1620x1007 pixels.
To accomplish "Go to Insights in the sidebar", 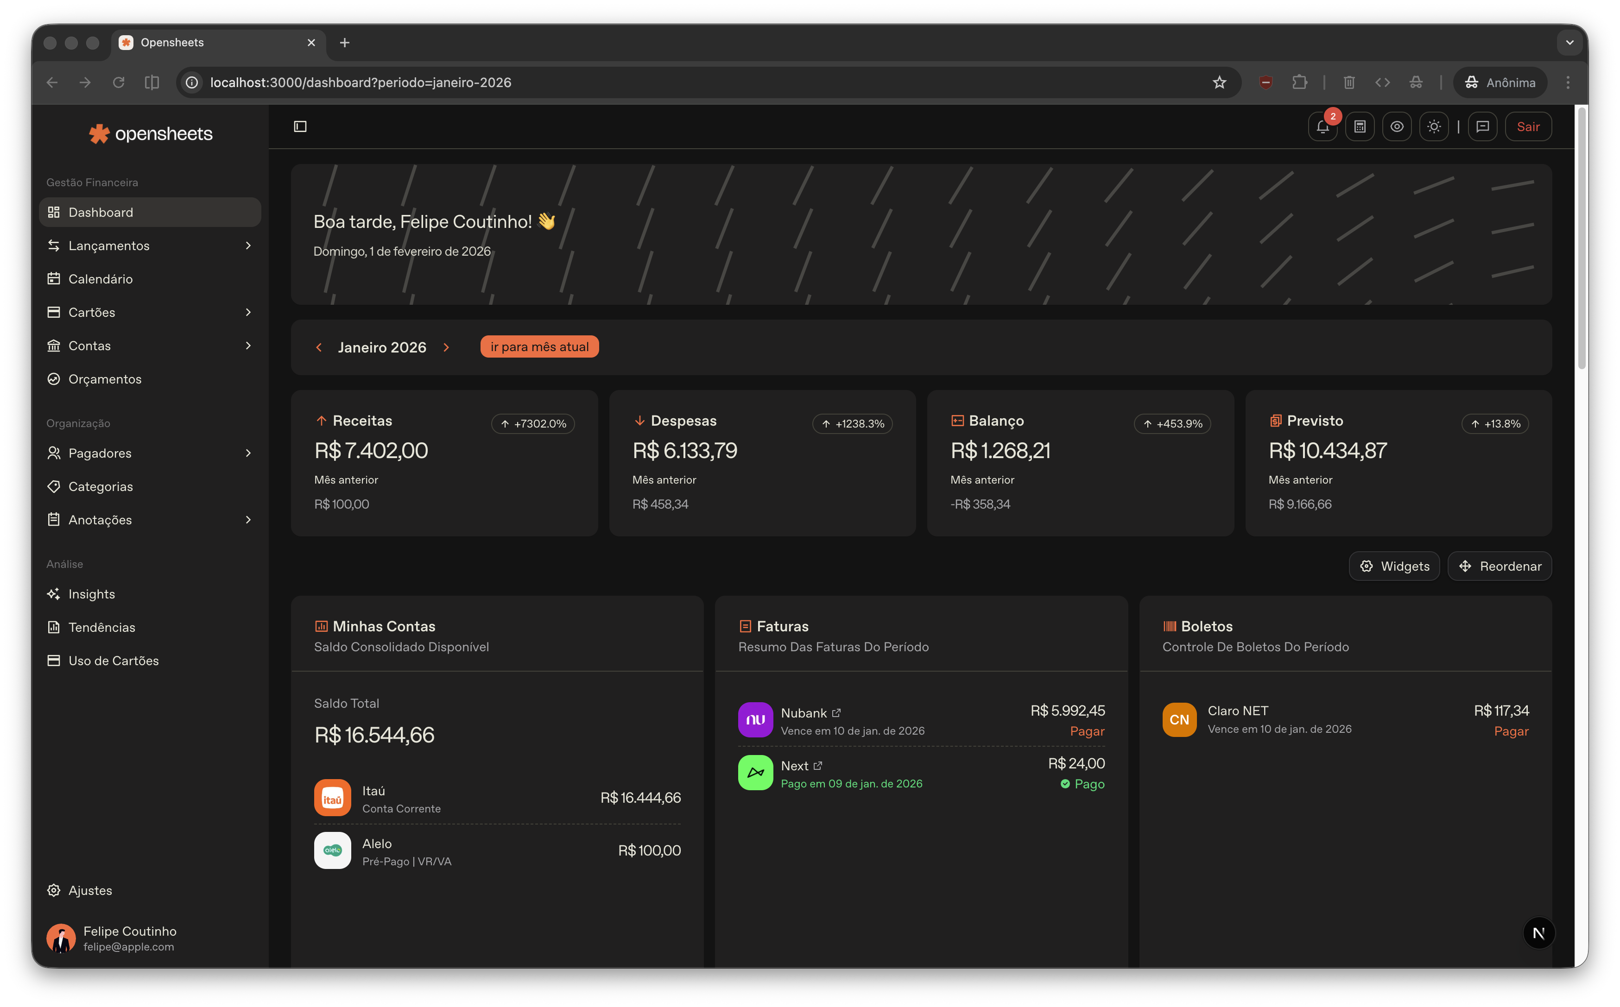I will point(92,594).
